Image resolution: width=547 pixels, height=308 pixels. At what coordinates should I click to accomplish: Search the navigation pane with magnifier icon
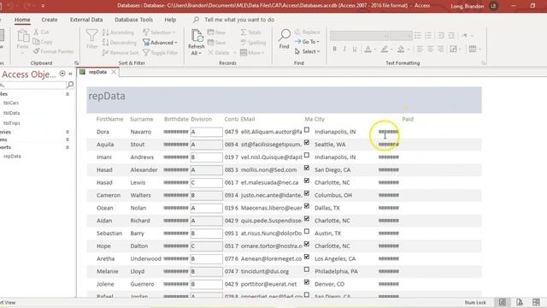tap(70, 85)
